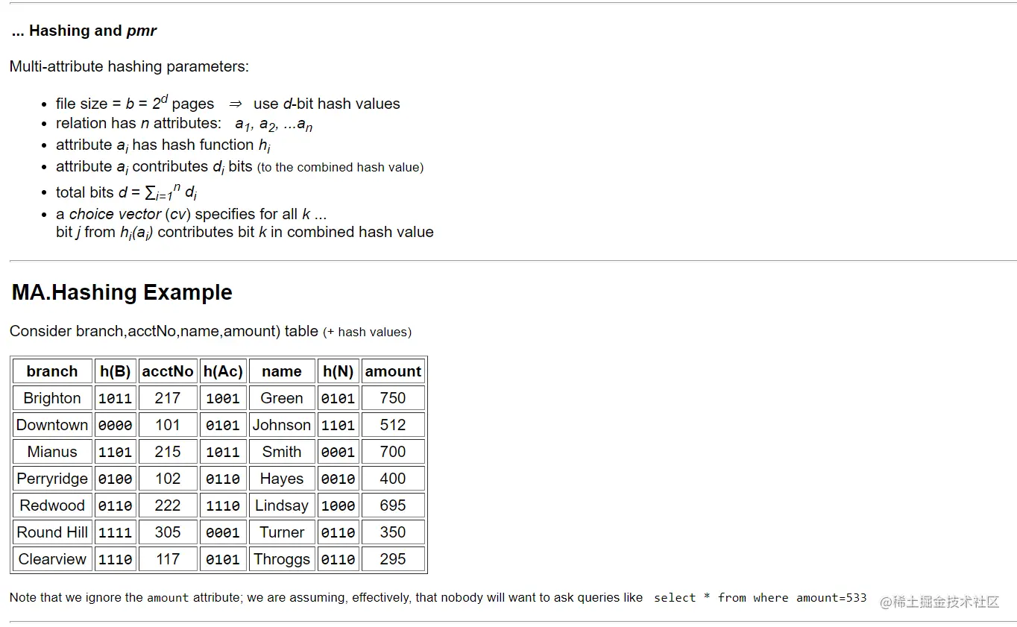Click the "MA.Hashing Example" heading
Image resolution: width=1017 pixels, height=627 pixels.
pyautogui.click(x=122, y=292)
